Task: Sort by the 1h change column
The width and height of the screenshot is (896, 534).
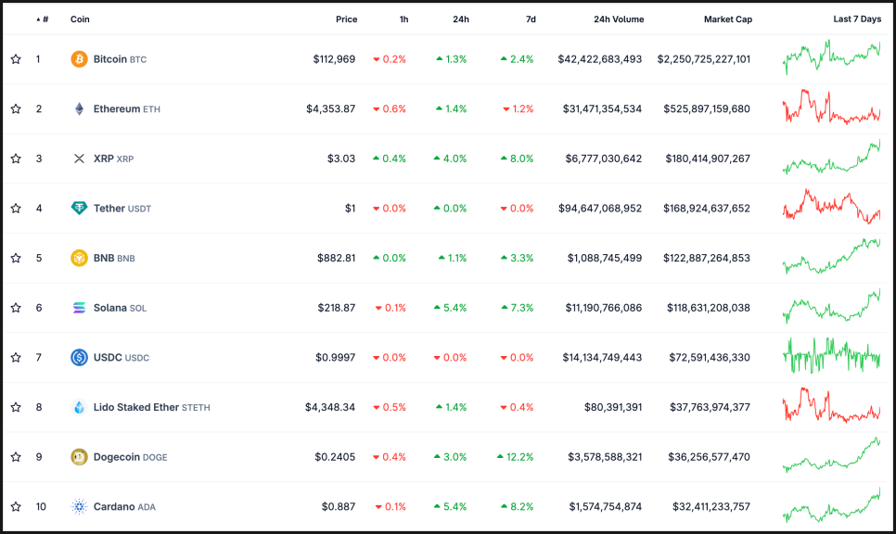Action: [x=404, y=19]
